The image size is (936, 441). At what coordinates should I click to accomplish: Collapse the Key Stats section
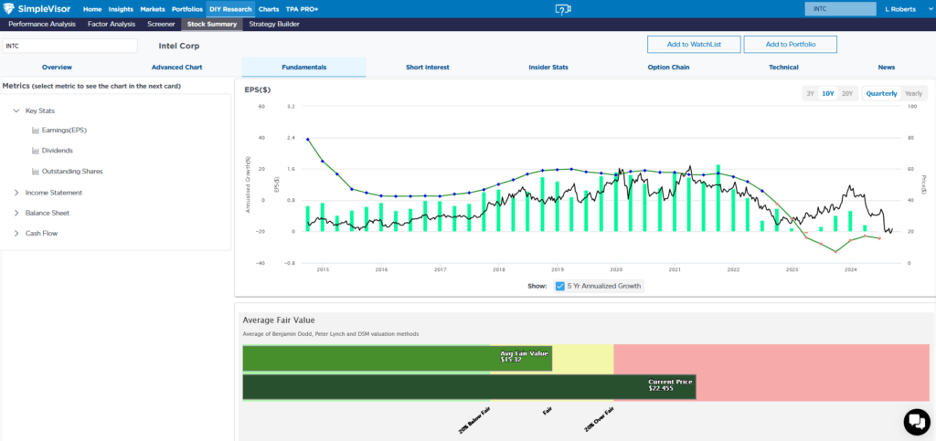pos(16,110)
